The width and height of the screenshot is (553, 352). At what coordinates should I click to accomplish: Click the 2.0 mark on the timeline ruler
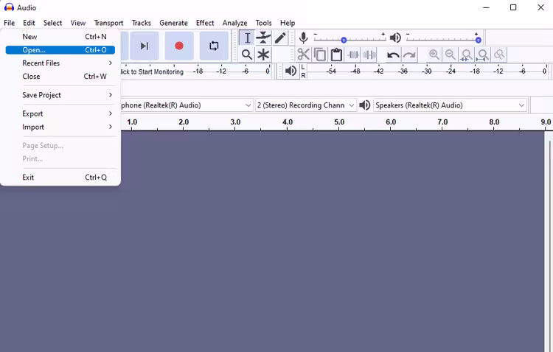184,122
